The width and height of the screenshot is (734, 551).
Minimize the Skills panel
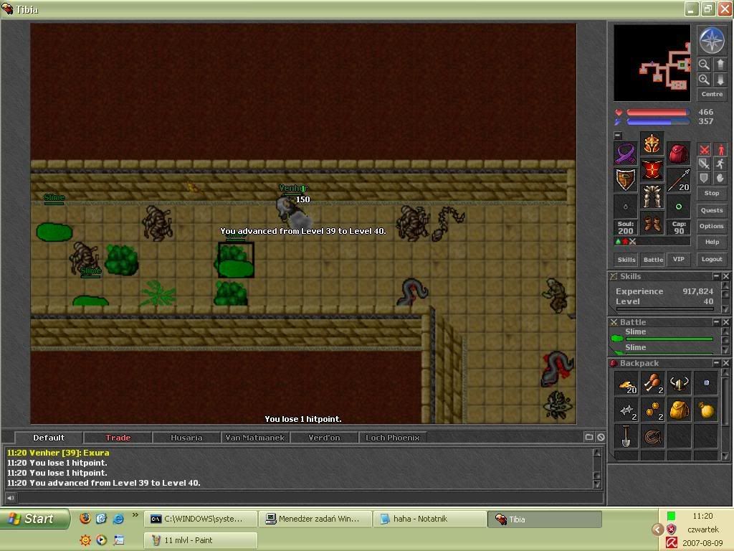716,276
